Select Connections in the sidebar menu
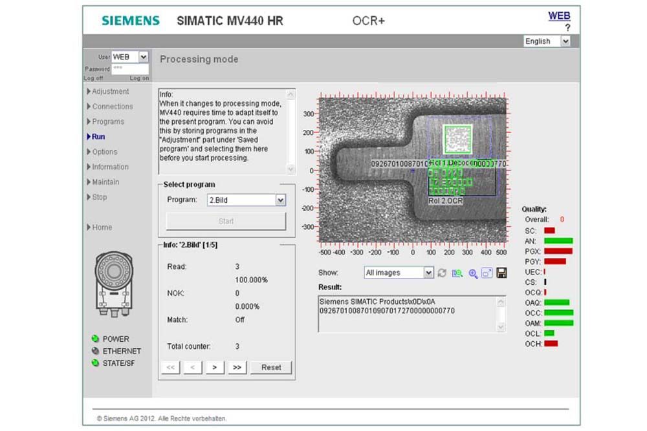Image resolution: width=647 pixels, height=431 pixels. [x=112, y=107]
